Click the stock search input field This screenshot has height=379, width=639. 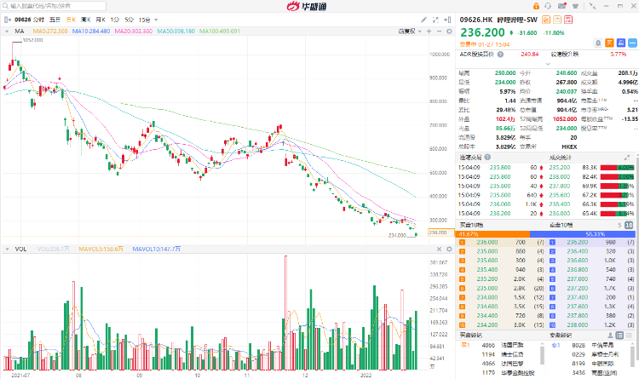pos(54,6)
